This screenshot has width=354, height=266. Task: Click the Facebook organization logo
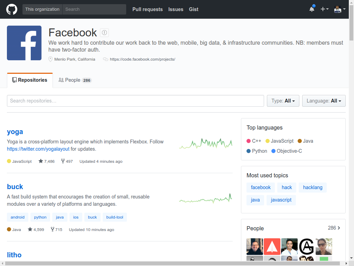24,43
